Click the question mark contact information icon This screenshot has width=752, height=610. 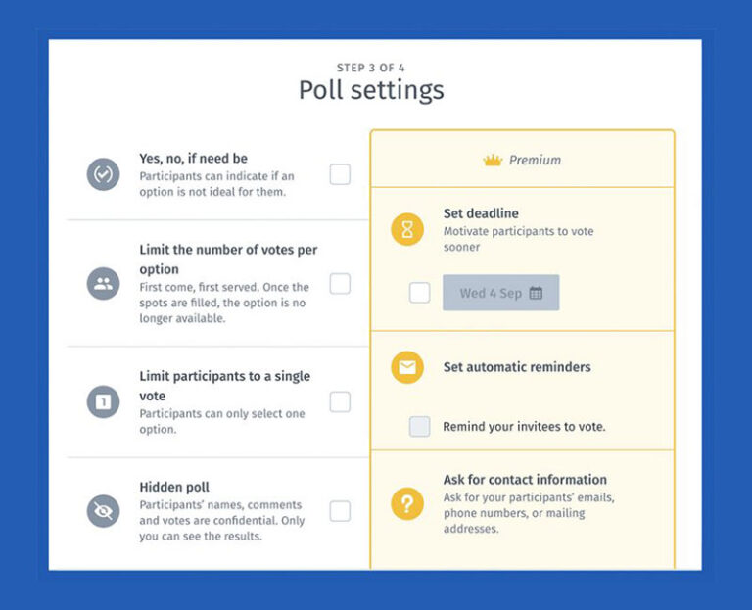[x=407, y=503]
